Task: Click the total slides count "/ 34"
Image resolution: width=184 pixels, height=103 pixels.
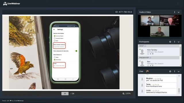Action: click(72, 94)
